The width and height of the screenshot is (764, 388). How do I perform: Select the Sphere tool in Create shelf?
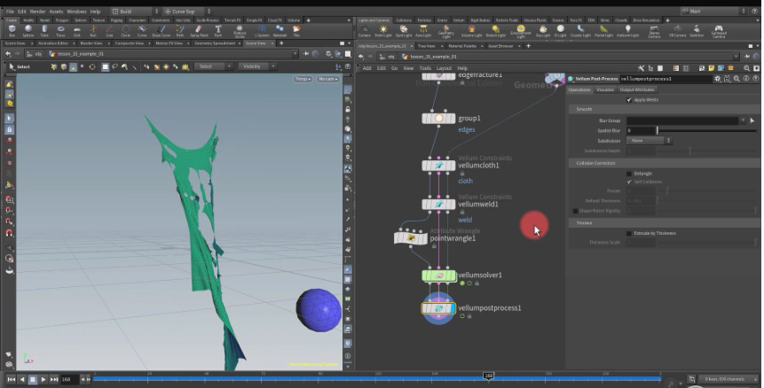pos(28,30)
